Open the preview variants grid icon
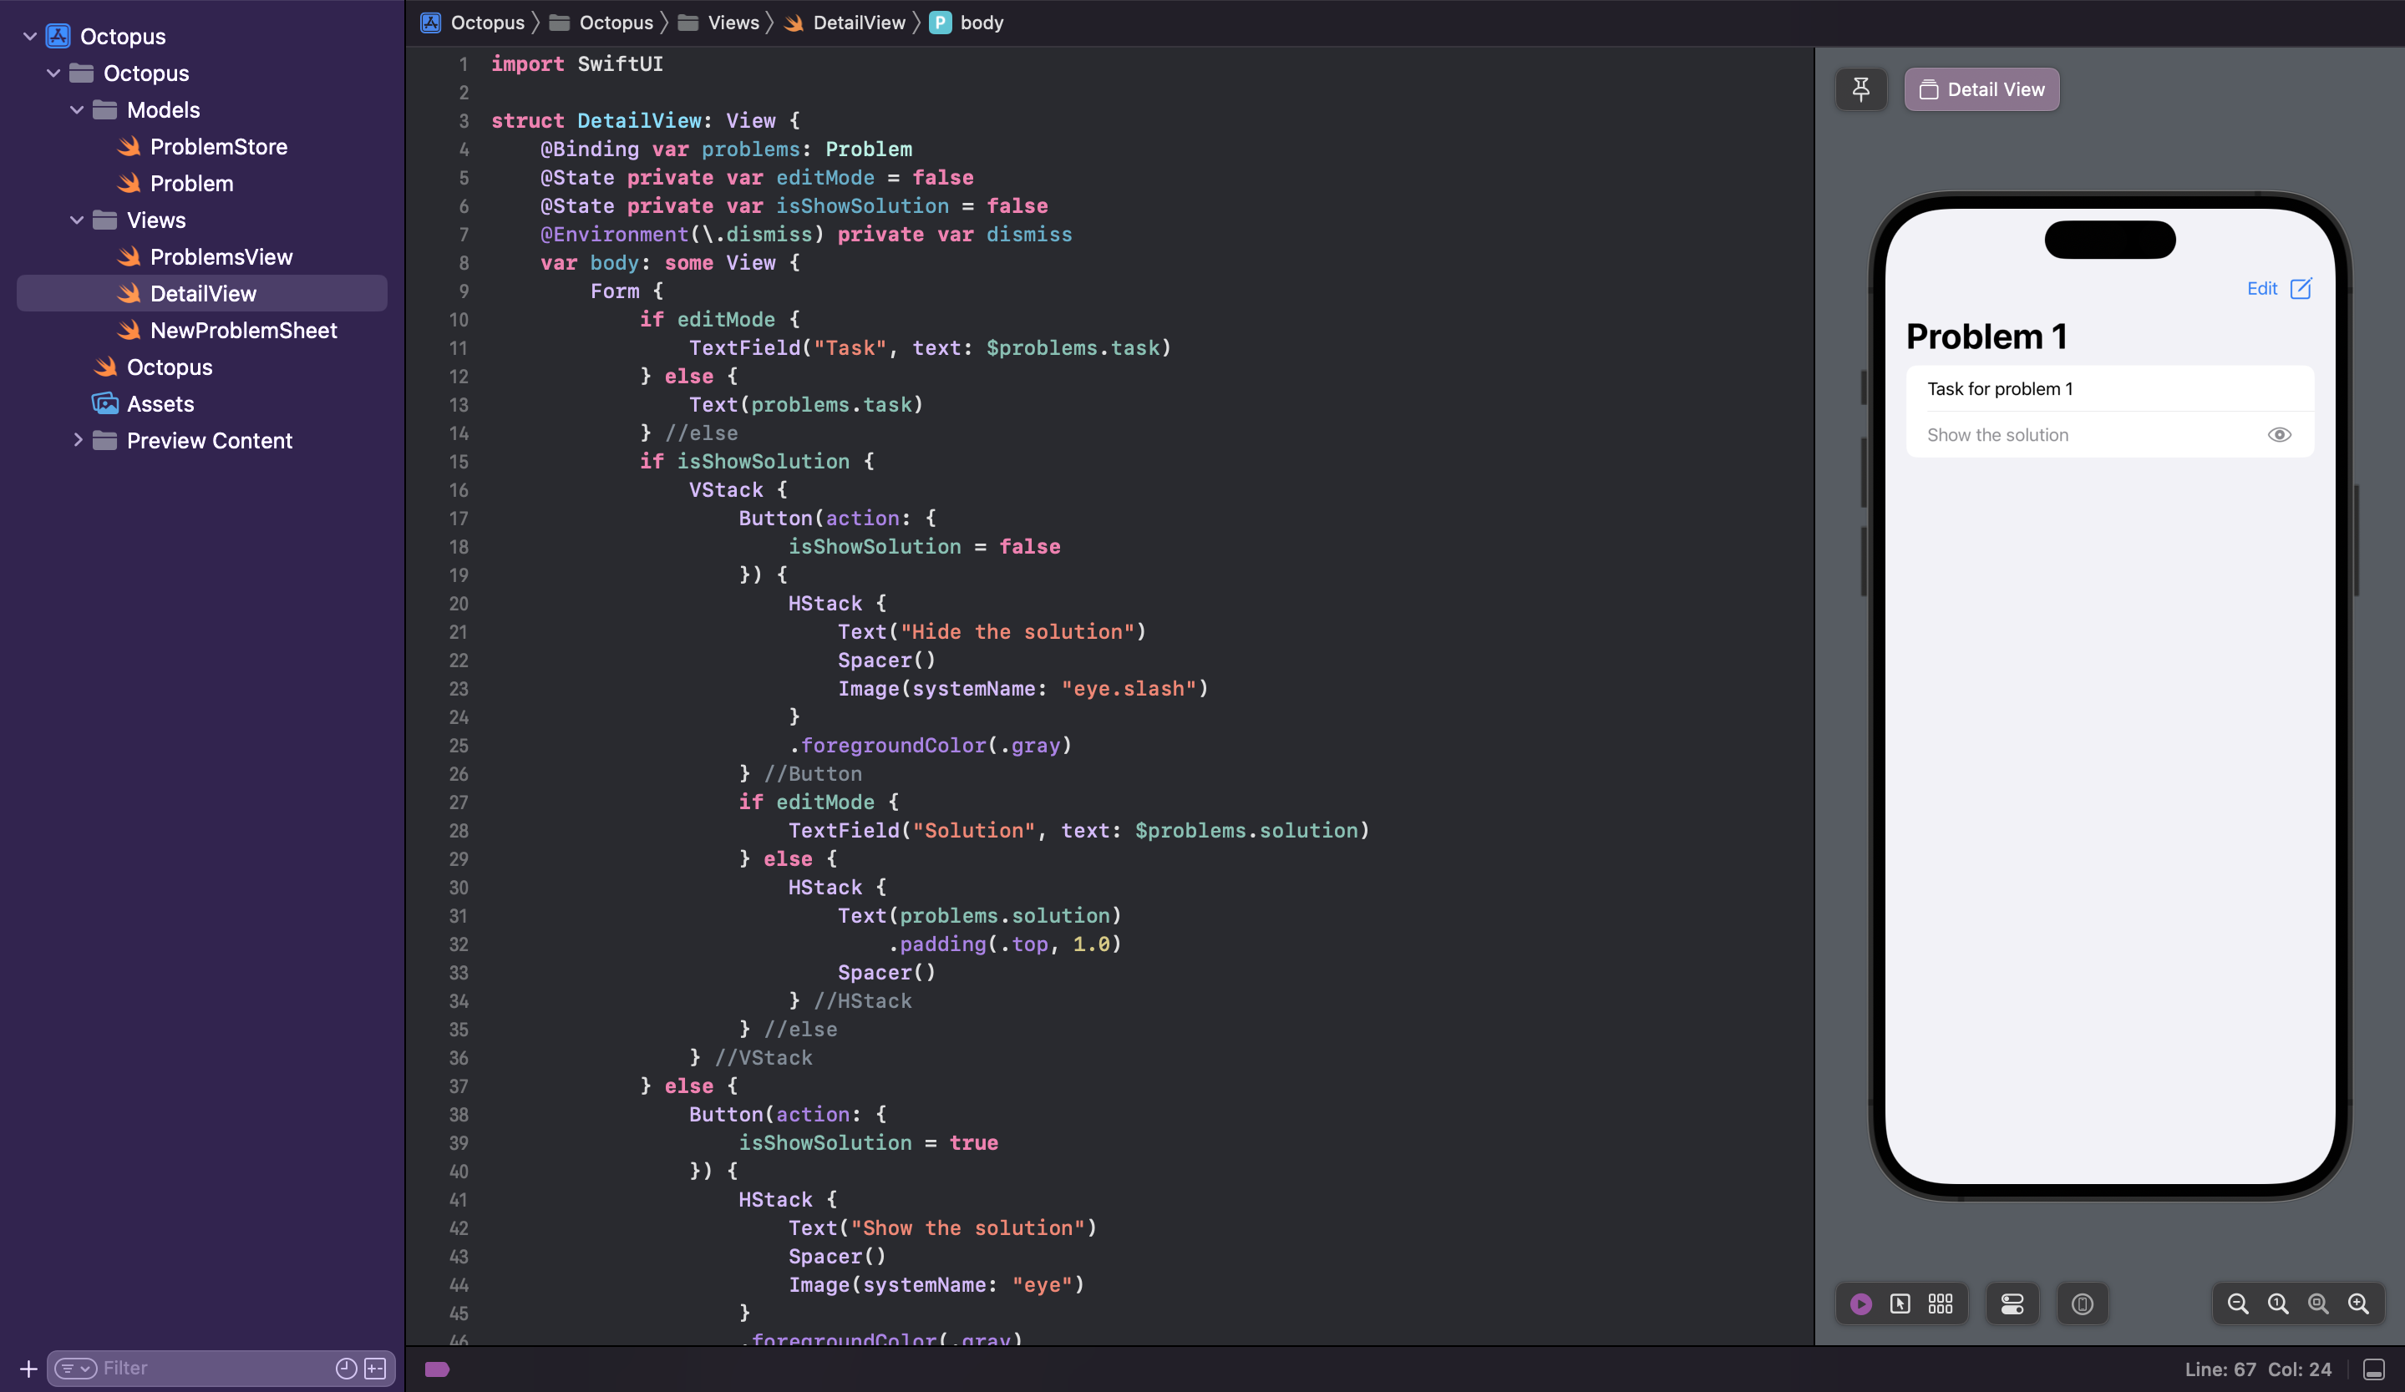The image size is (2405, 1392). click(1941, 1303)
